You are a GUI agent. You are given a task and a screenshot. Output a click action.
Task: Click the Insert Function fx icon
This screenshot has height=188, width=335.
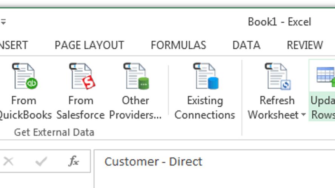74,162
